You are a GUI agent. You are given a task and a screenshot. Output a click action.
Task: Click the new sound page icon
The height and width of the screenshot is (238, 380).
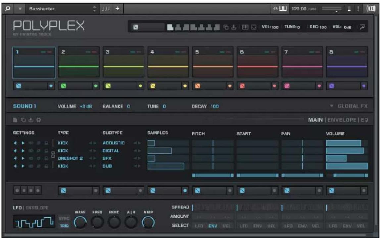click(15, 120)
